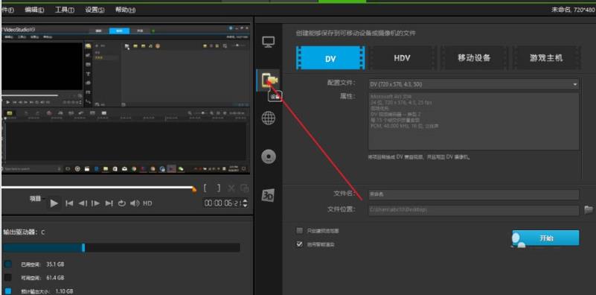Open the 帮助 menu

pos(125,10)
